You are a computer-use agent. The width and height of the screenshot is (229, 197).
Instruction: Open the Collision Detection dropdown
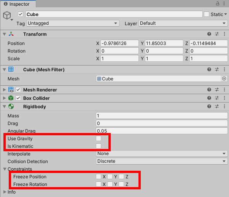coord(162,161)
